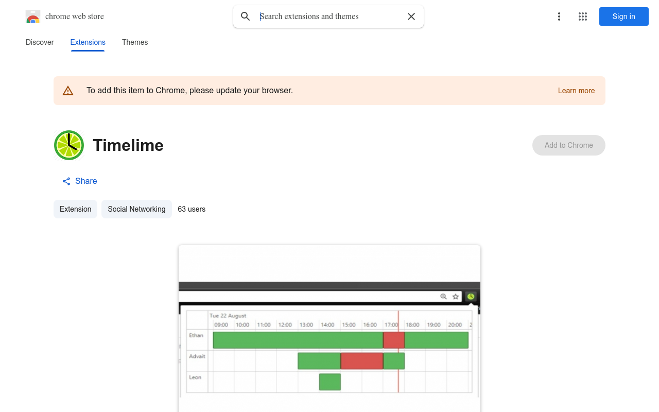This screenshot has width=659, height=412.
Task: Click the warning triangle icon in the banner
Action: [x=68, y=91]
